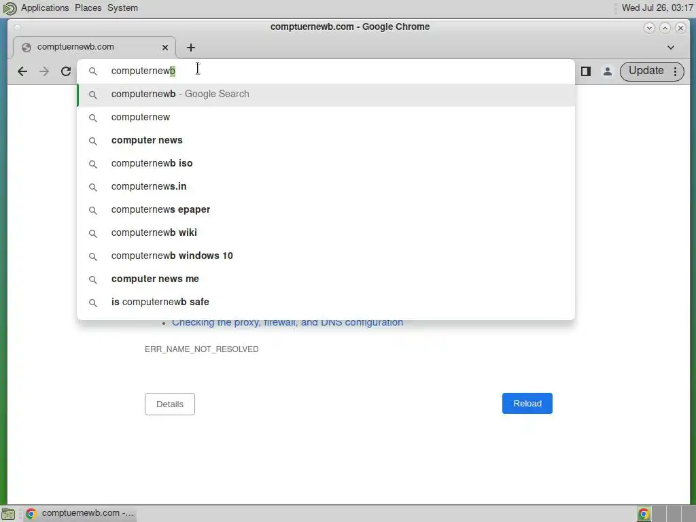
Task: Open the three-dot Chrome menu
Action: click(x=675, y=71)
